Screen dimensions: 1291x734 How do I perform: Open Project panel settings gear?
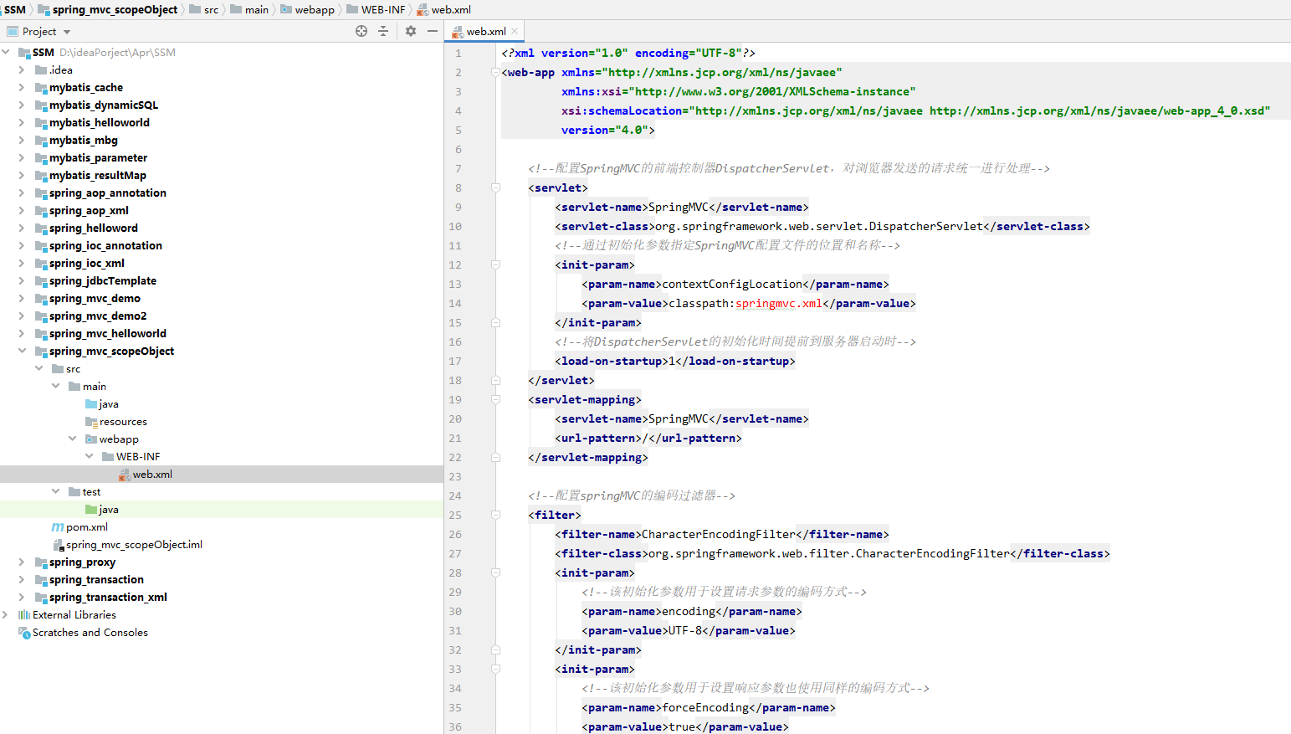pos(411,31)
